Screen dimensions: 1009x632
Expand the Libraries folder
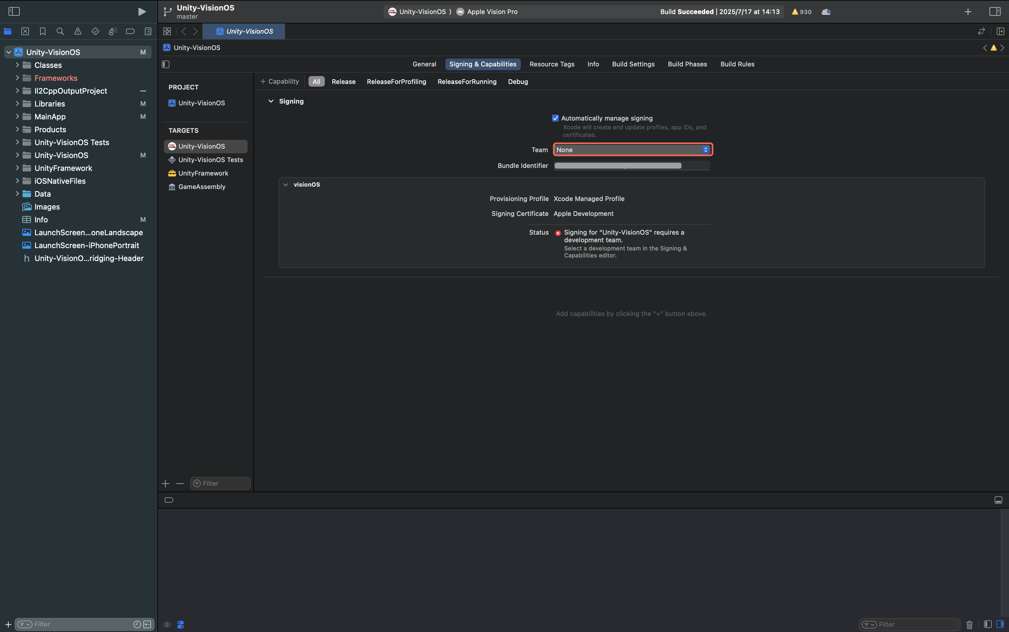click(17, 104)
